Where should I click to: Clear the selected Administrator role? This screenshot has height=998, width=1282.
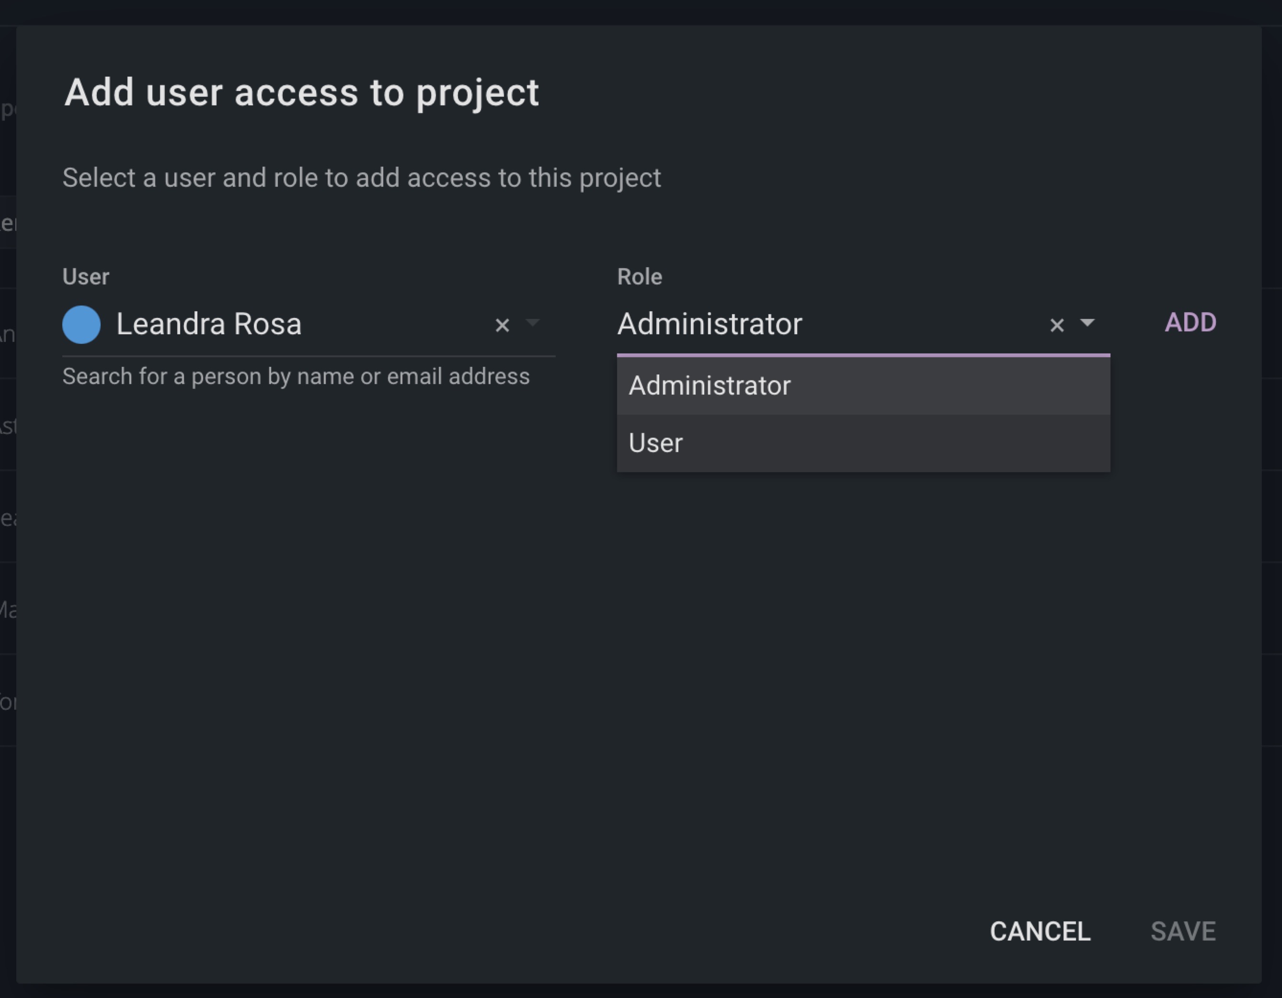point(1056,325)
